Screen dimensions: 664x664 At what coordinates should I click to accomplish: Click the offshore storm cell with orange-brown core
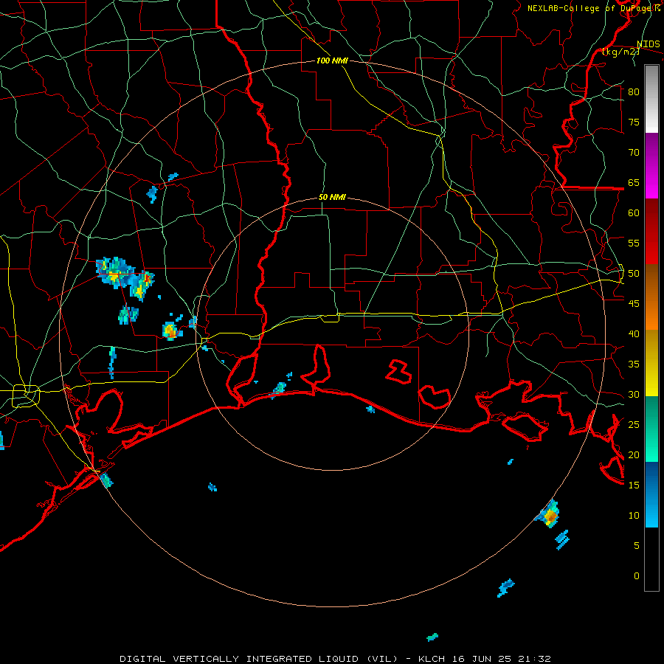[x=548, y=514]
